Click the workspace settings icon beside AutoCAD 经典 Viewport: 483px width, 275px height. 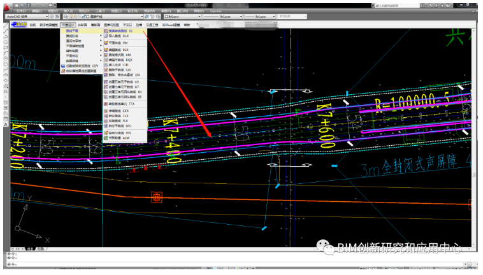pyautogui.click(x=52, y=17)
